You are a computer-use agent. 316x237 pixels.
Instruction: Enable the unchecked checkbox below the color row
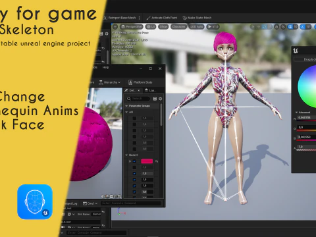(134, 167)
